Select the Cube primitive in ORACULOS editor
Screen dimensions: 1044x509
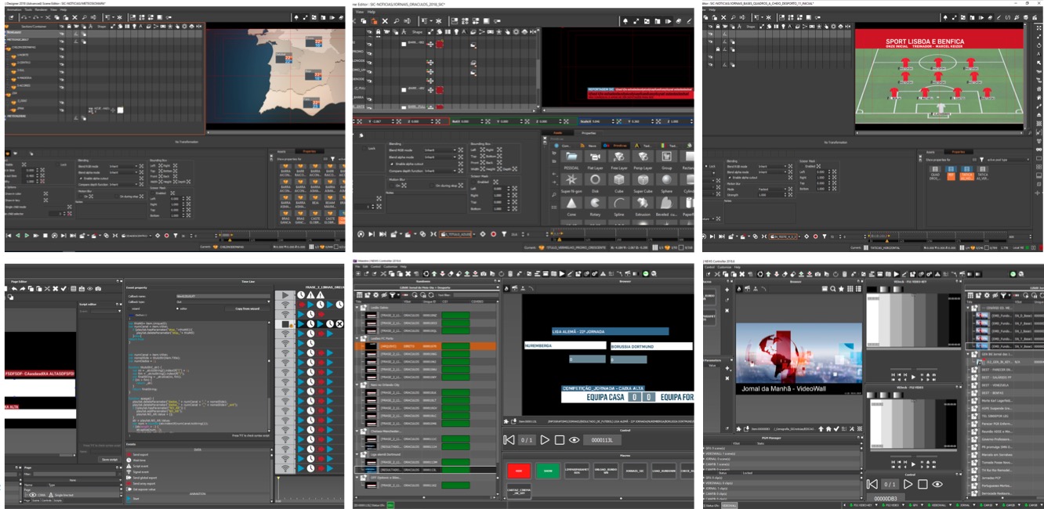[x=619, y=179]
